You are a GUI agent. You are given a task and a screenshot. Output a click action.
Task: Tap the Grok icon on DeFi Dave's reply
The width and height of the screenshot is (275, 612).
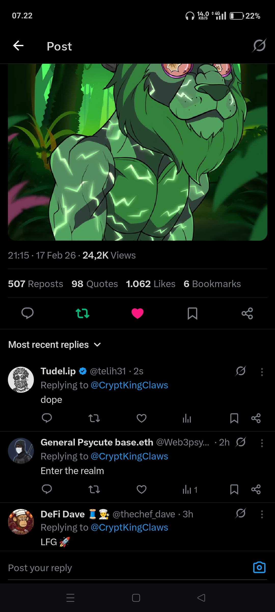[241, 513]
